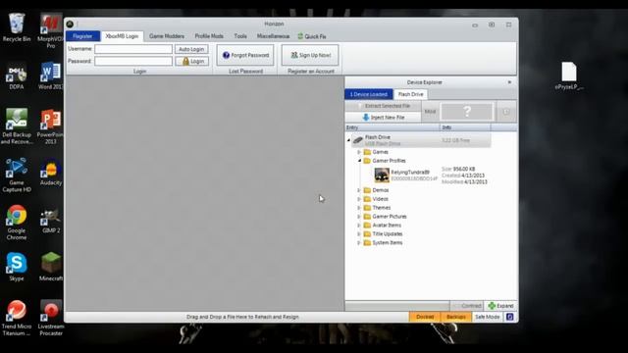Image resolution: width=628 pixels, height=353 pixels.
Task: Open the Google Chrome desktop icon
Action: point(17,223)
